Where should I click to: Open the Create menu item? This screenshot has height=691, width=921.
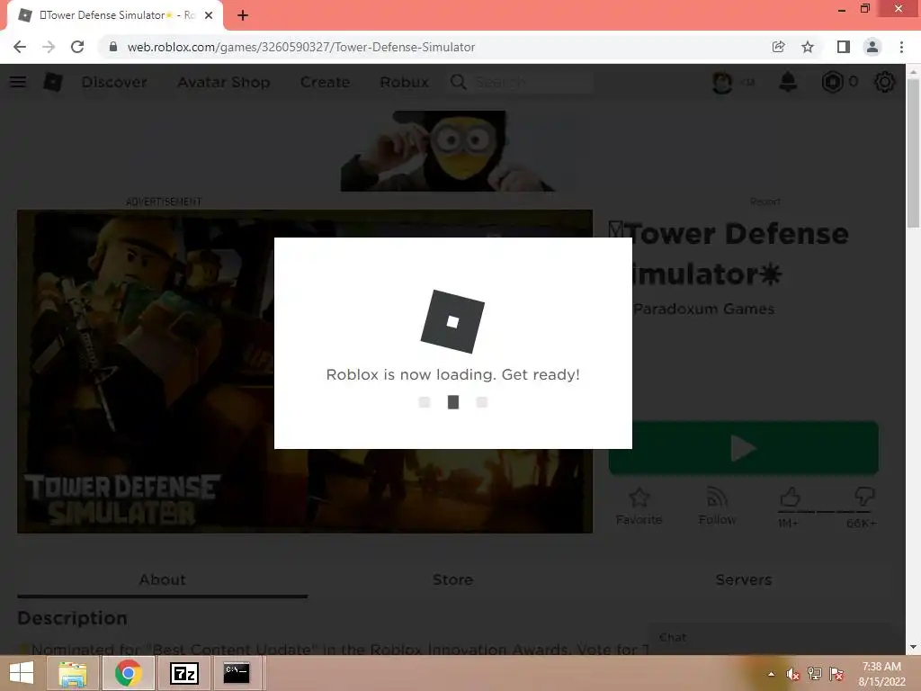point(326,82)
